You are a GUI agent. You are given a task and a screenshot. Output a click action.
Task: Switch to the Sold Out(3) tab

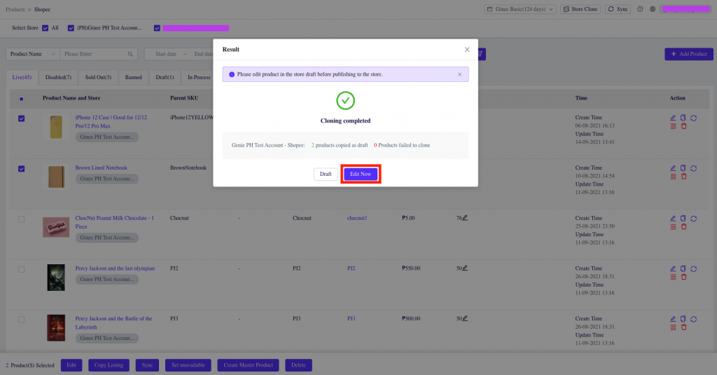(x=98, y=77)
